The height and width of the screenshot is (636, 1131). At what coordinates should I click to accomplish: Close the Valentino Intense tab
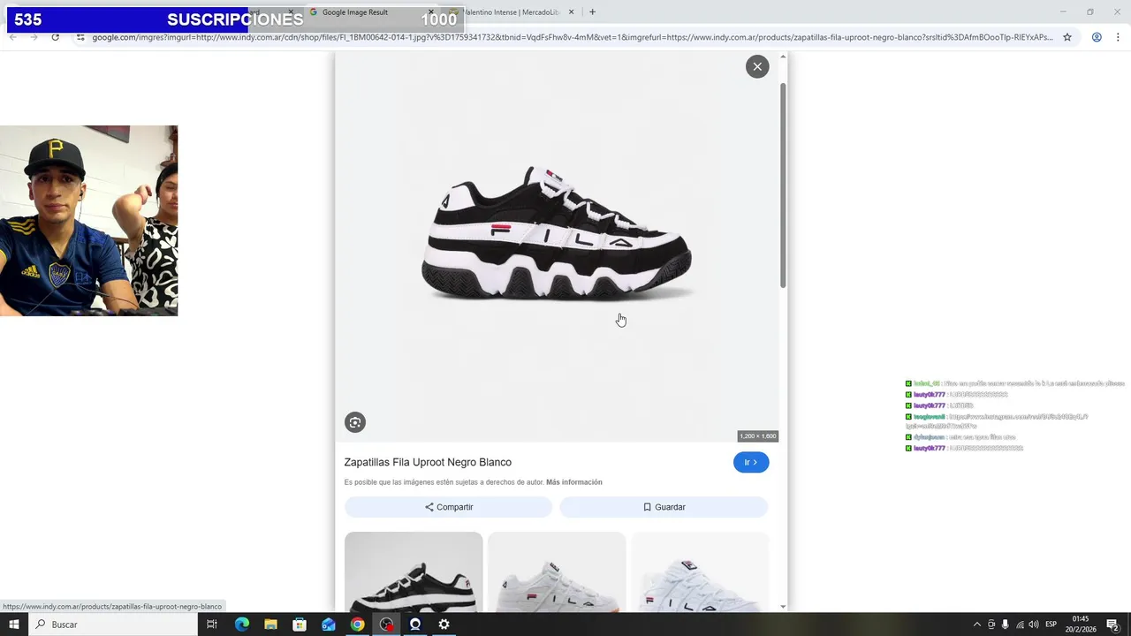(x=571, y=12)
